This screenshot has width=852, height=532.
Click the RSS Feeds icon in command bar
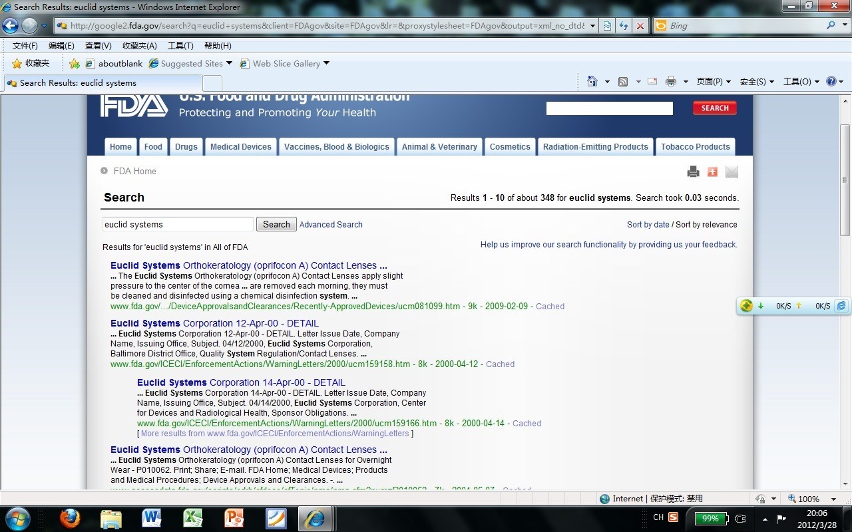pyautogui.click(x=623, y=82)
